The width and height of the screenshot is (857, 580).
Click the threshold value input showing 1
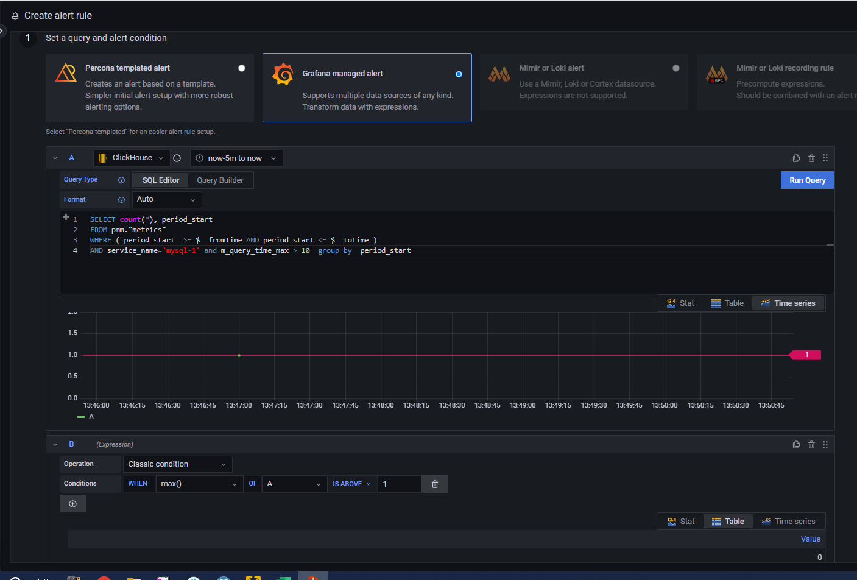[x=399, y=484]
